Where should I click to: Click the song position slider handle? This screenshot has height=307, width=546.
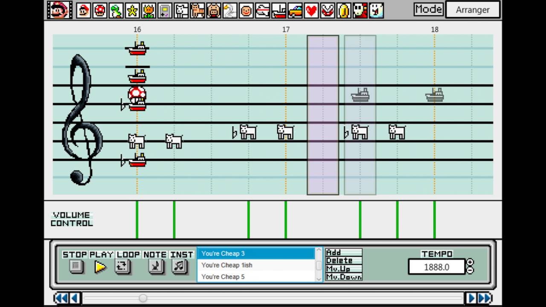coord(143,298)
